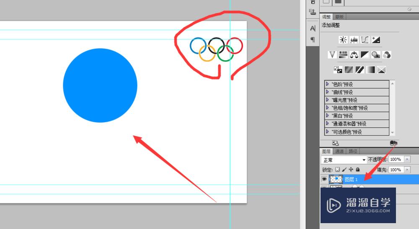The width and height of the screenshot is (419, 229).
Task: Toggle clip-to-layer icon in adjustments panel
Action: 393,143
